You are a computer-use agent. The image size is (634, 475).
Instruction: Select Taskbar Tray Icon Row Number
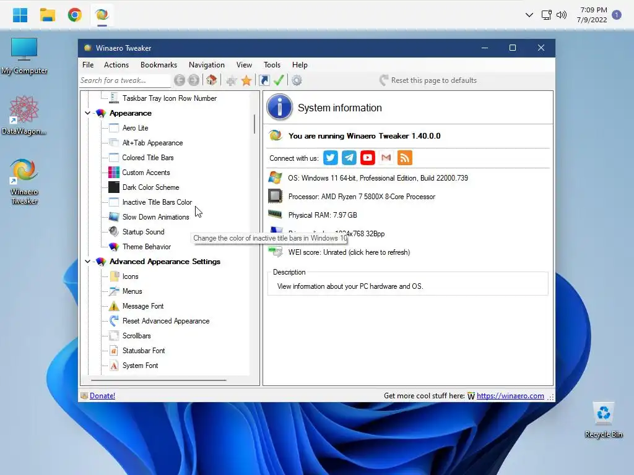(170, 98)
